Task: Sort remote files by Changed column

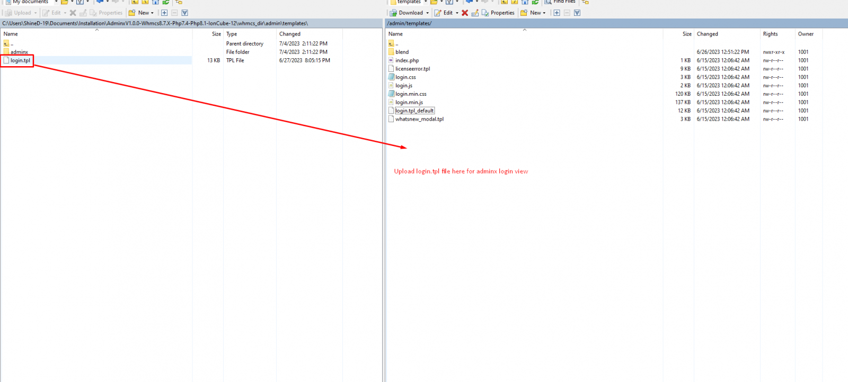Action: pyautogui.click(x=708, y=34)
